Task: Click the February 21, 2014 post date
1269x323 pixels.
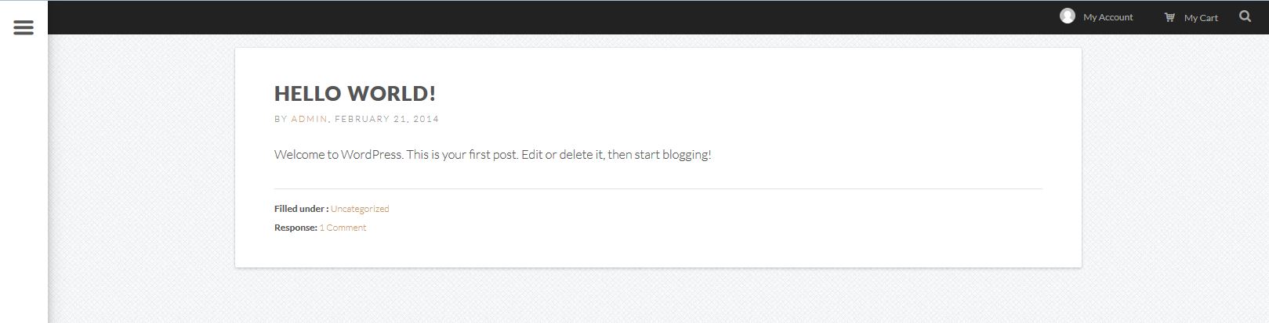Action: 386,119
